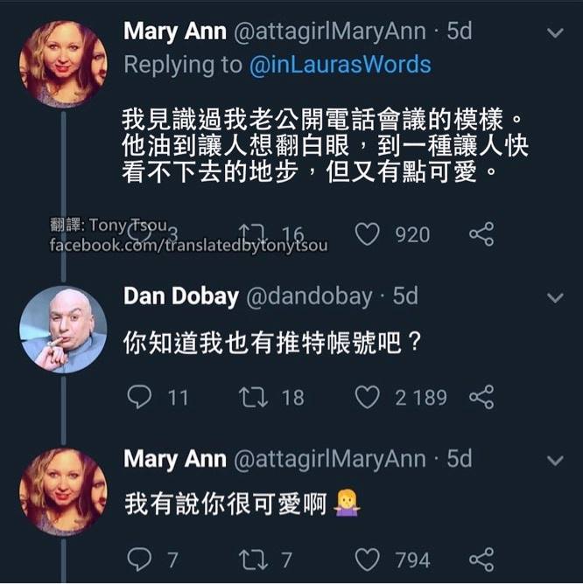Retweet Mary Ann's last tweet with 7 retweets

pyautogui.click(x=253, y=560)
